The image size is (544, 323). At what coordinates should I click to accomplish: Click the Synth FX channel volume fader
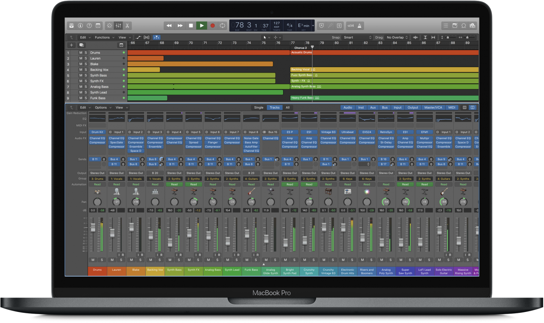click(x=189, y=233)
